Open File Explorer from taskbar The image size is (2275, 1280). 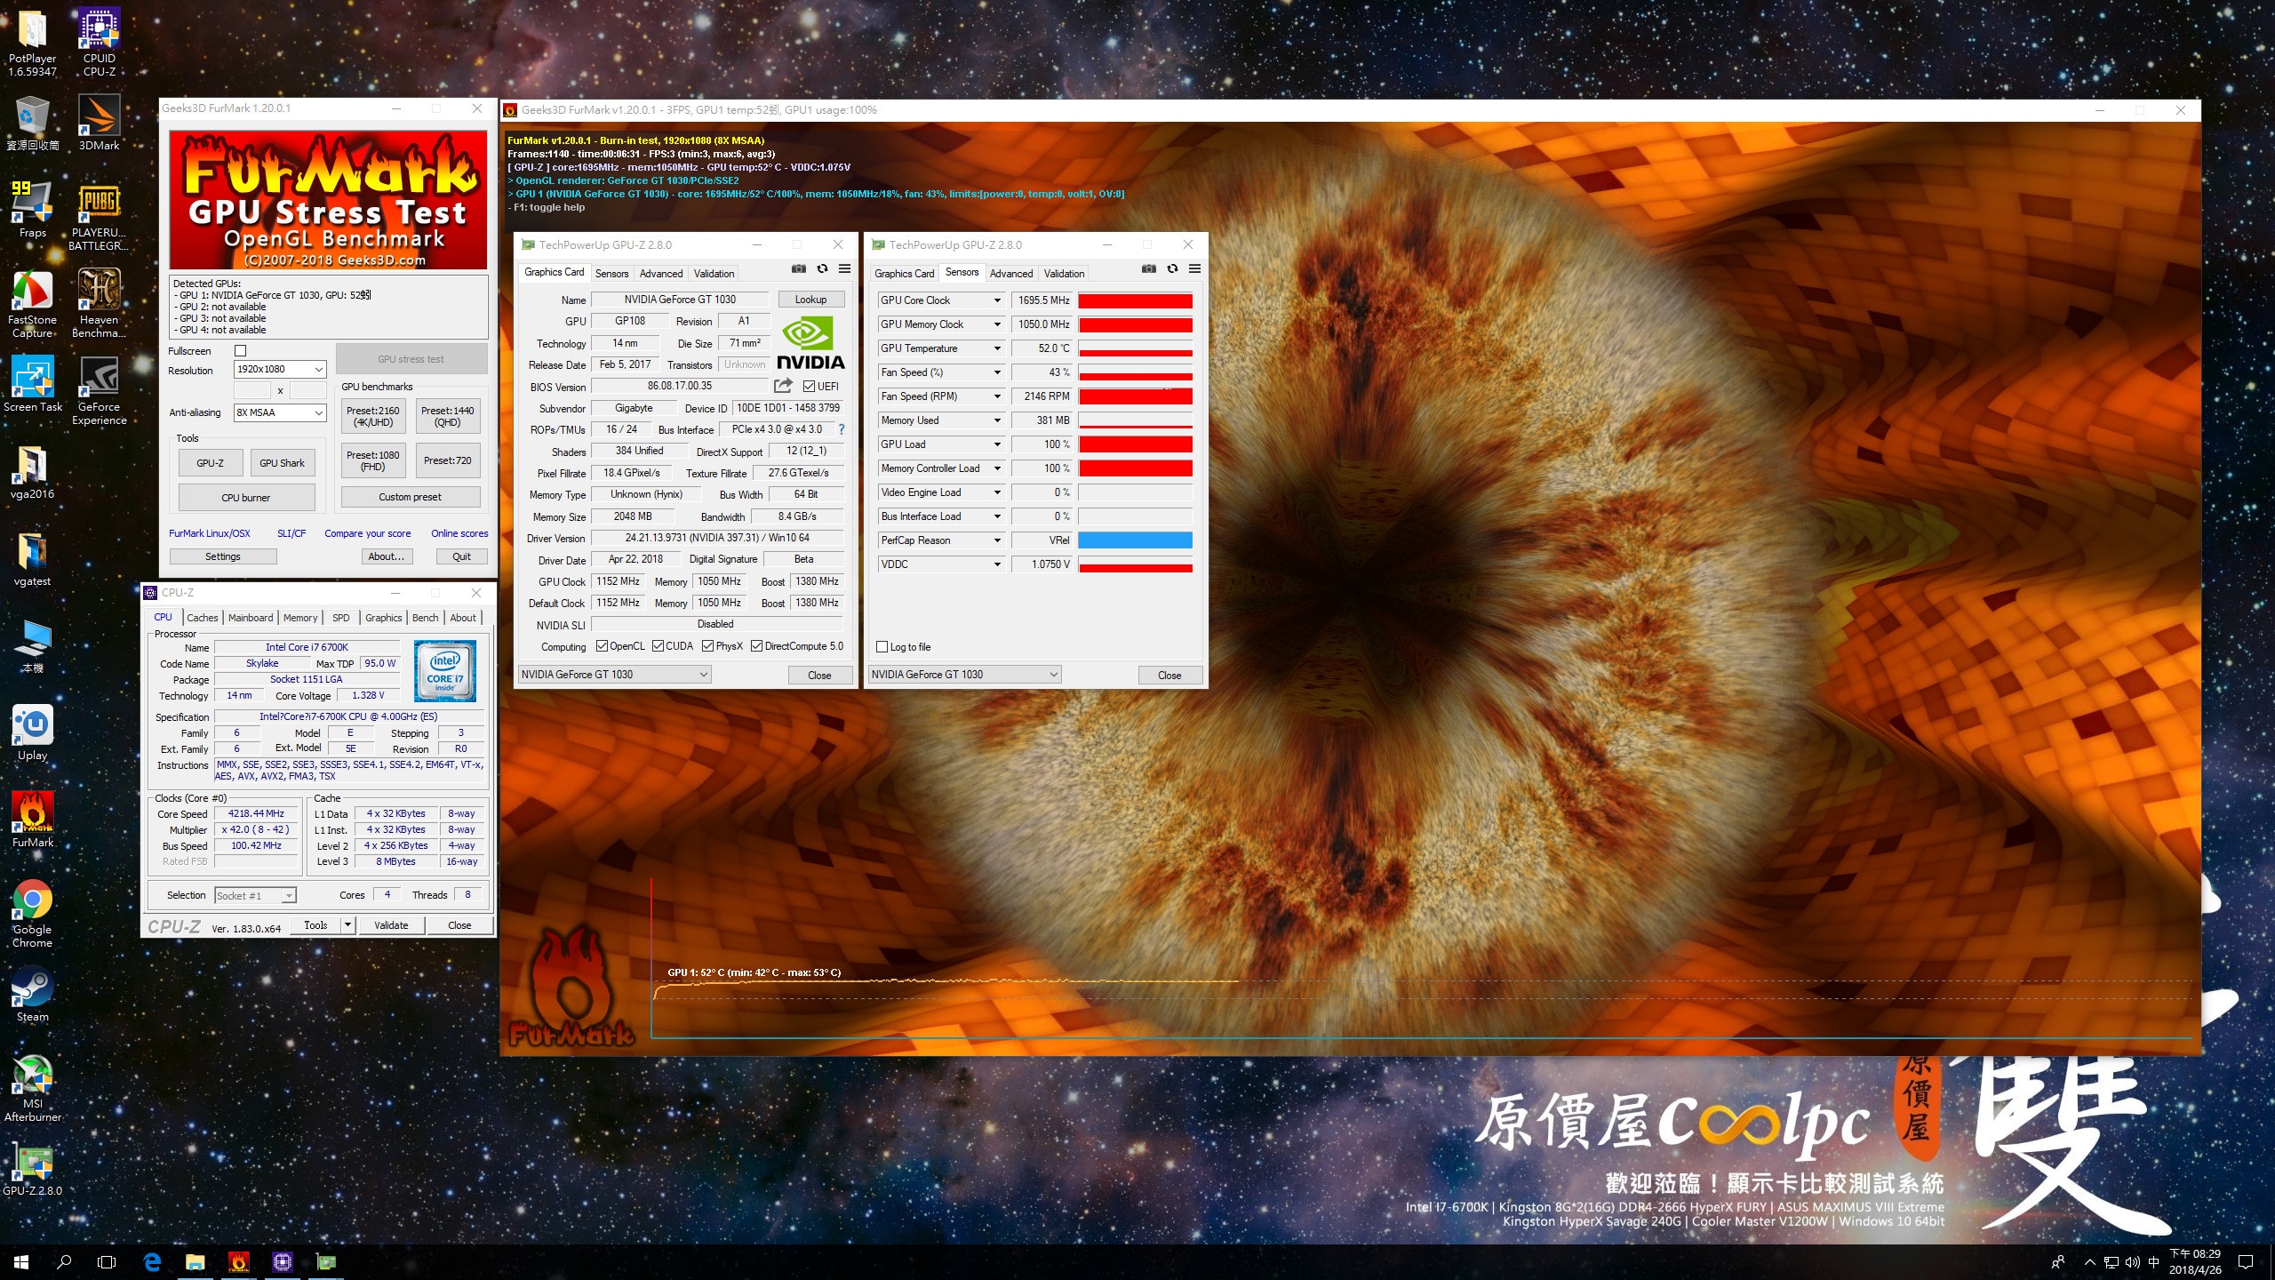point(195,1261)
